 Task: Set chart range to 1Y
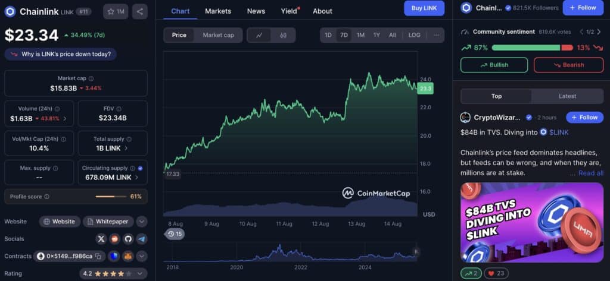click(376, 35)
